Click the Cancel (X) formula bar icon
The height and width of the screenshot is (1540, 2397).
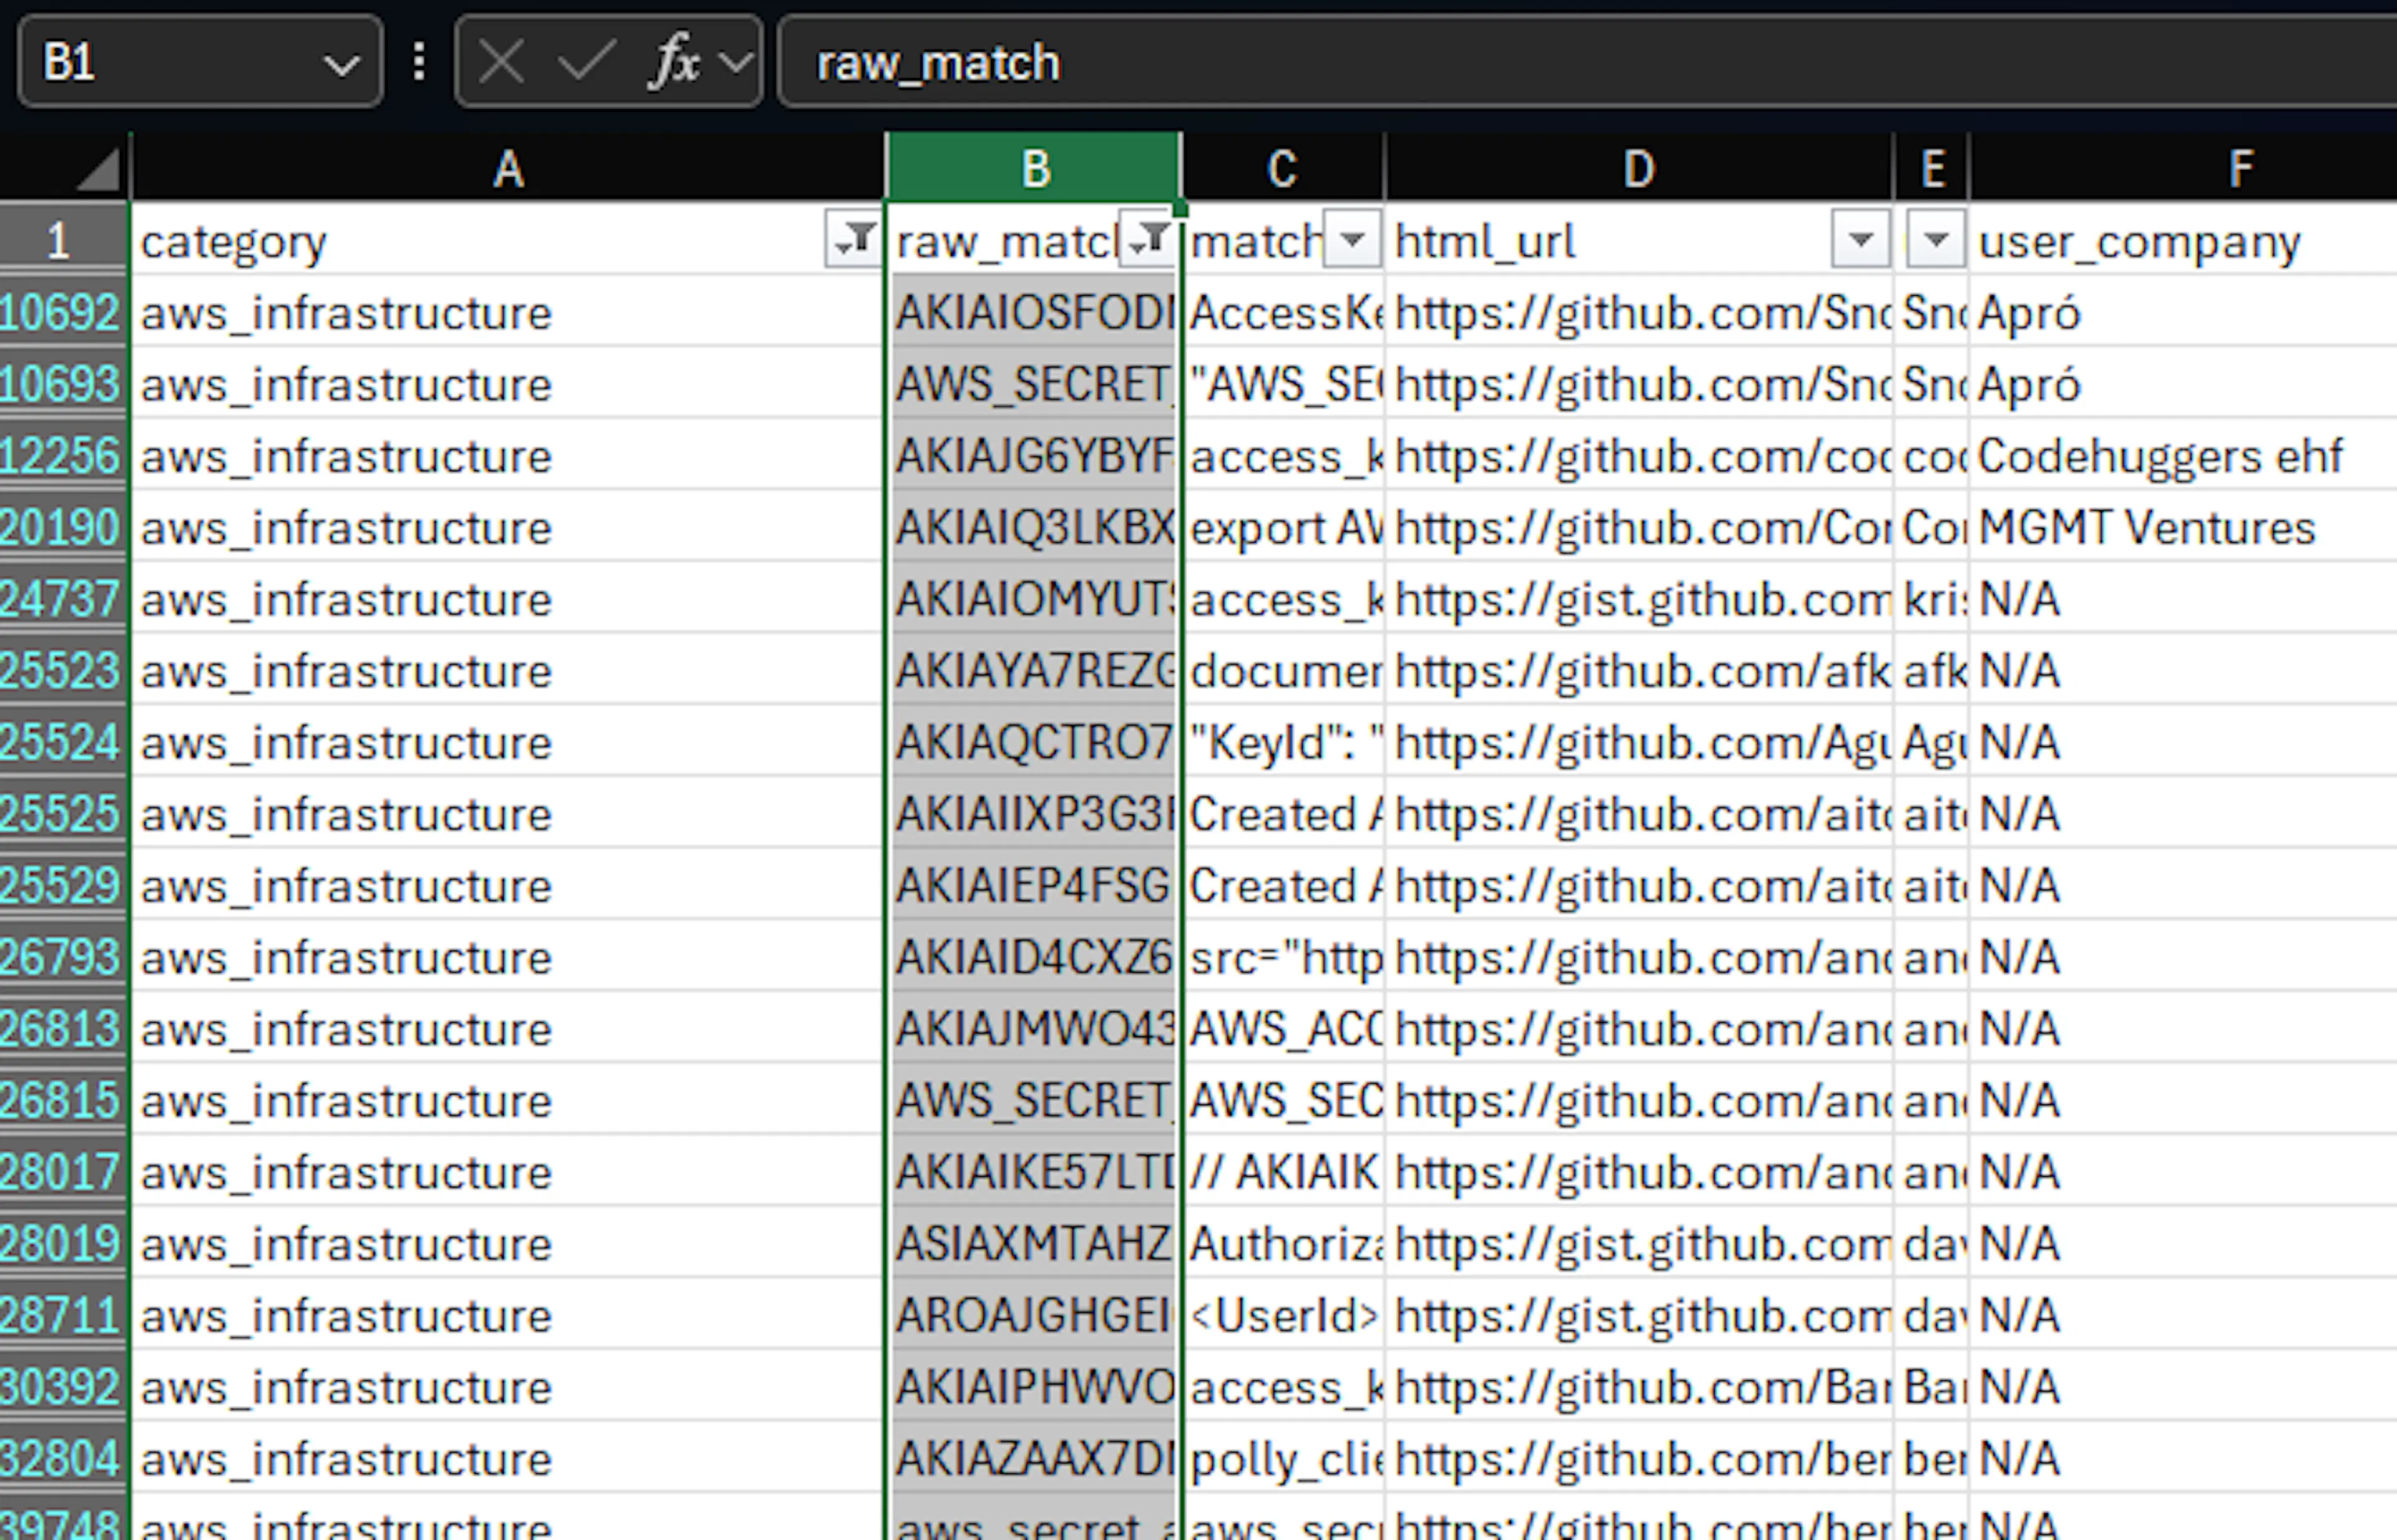click(501, 64)
